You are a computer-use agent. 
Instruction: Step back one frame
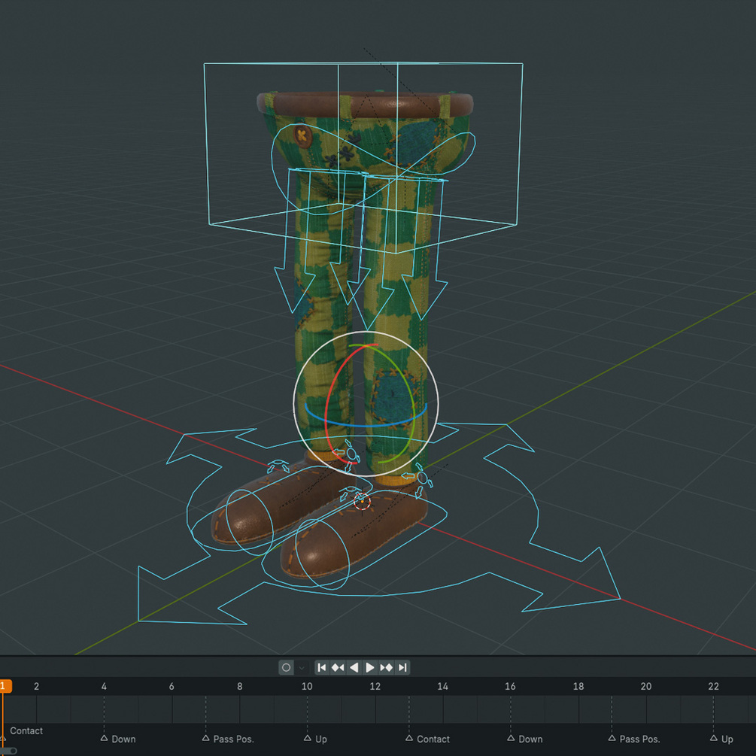click(354, 667)
